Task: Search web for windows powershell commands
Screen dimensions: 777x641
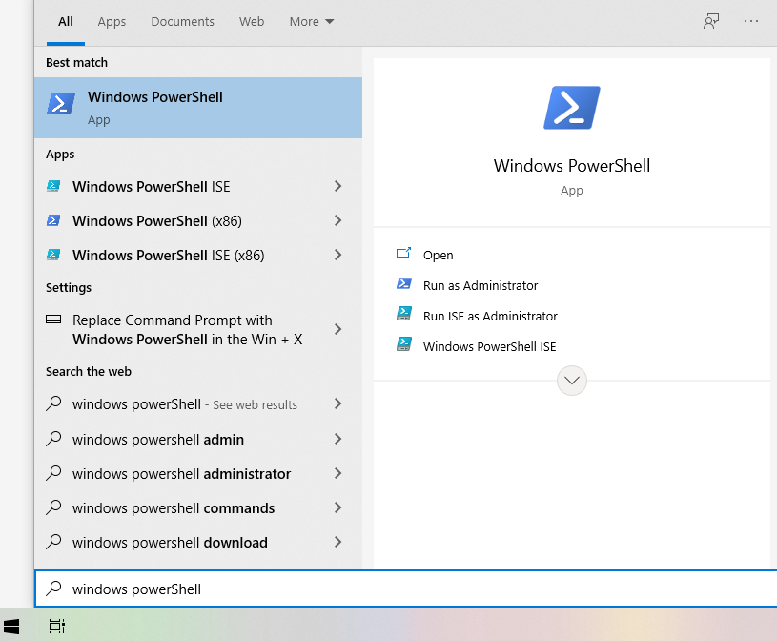Action: 174,508
